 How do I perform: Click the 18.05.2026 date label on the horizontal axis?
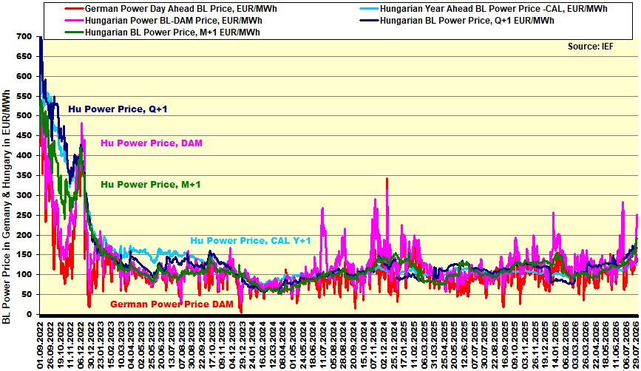[x=606, y=345]
